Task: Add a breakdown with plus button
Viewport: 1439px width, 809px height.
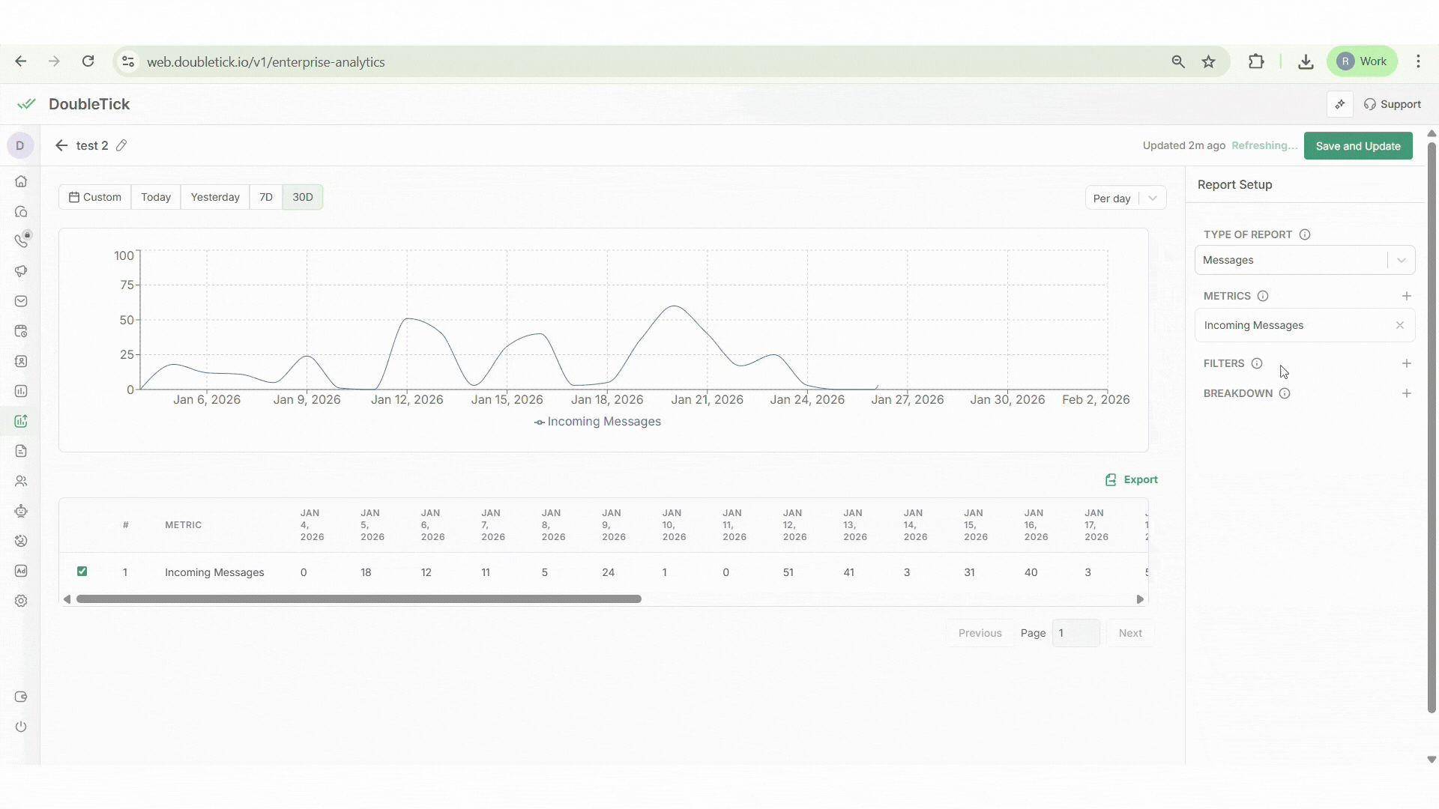Action: pos(1407,393)
